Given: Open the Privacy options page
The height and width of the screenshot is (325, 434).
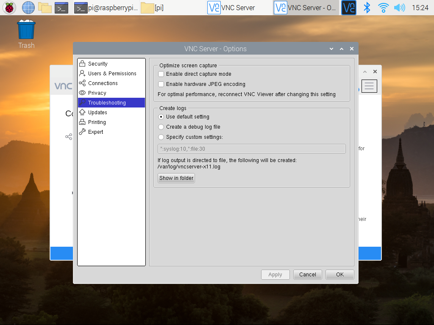Looking at the screenshot, I should tap(111, 93).
